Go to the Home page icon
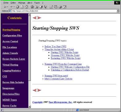This screenshot has height=112, width=121. tap(26, 7)
